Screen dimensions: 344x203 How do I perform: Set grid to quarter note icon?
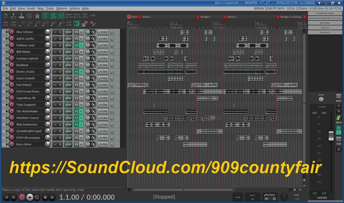(37, 24)
